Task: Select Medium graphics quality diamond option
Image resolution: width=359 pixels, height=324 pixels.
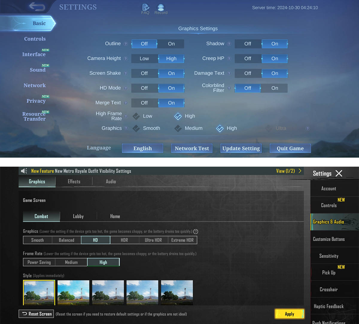Action: tap(178, 128)
